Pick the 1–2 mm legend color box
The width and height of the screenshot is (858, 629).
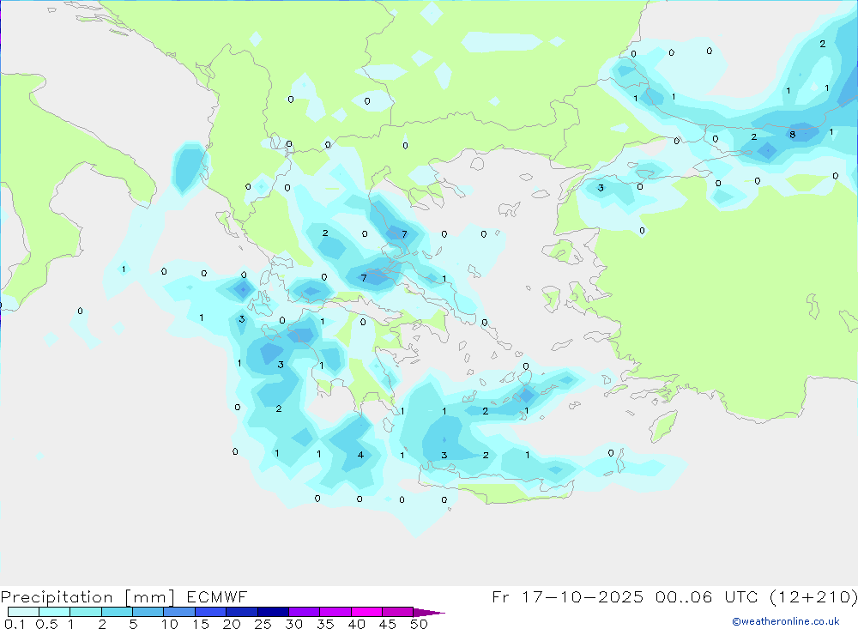click(x=86, y=612)
